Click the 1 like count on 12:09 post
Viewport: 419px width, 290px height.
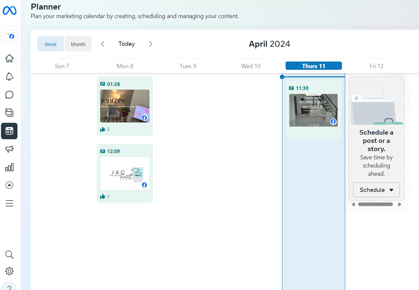[105, 197]
